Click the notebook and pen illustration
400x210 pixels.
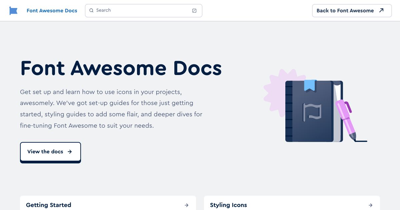315,106
